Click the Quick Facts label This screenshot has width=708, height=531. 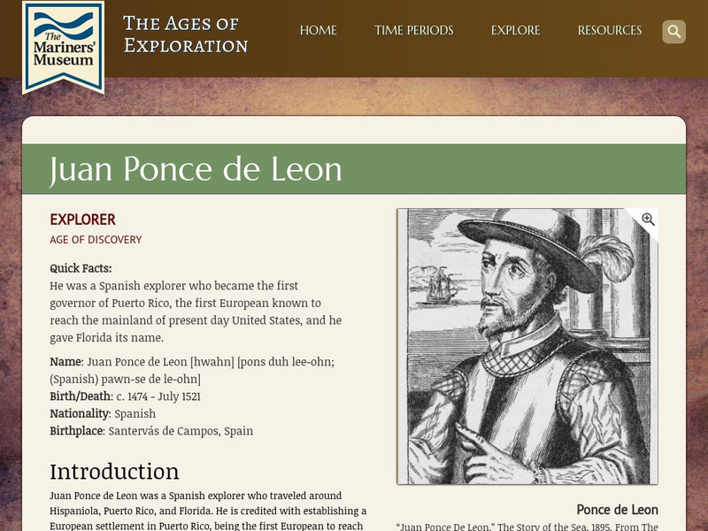point(81,268)
